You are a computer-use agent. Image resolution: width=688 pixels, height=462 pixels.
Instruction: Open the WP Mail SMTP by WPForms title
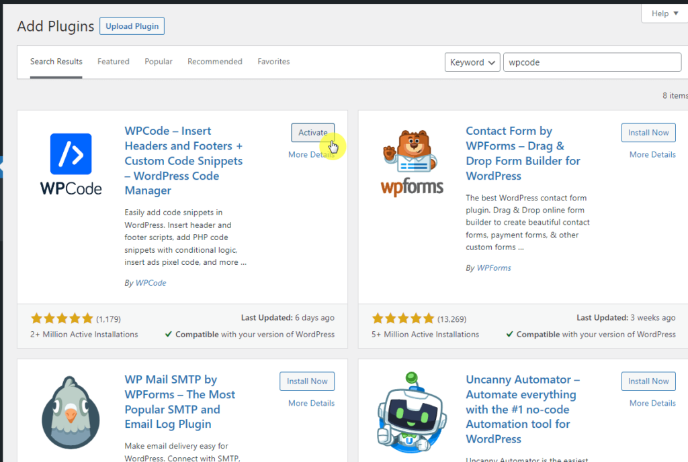click(x=180, y=402)
